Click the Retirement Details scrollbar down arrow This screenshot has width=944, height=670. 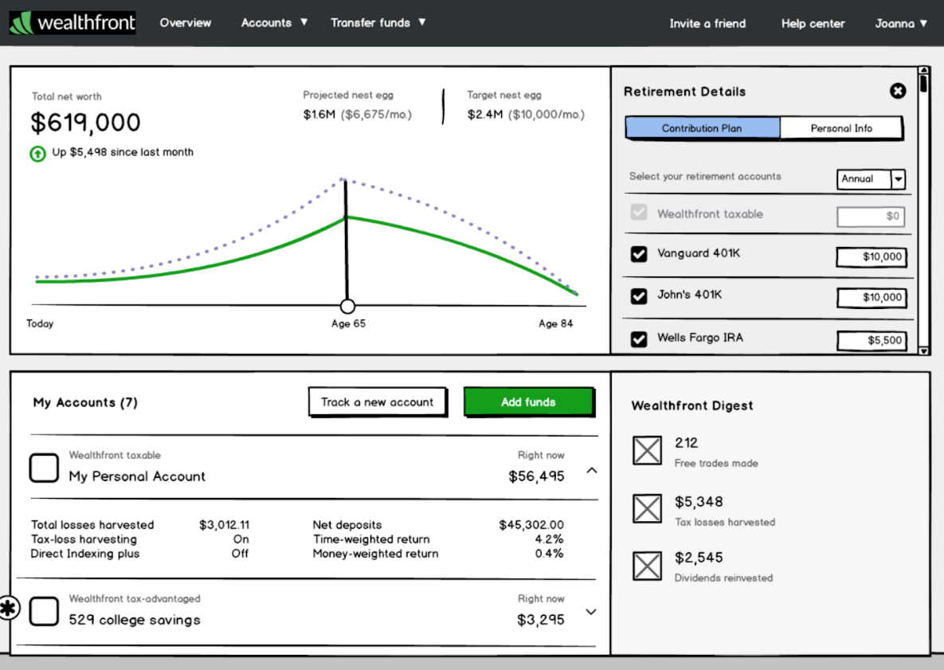tap(923, 351)
